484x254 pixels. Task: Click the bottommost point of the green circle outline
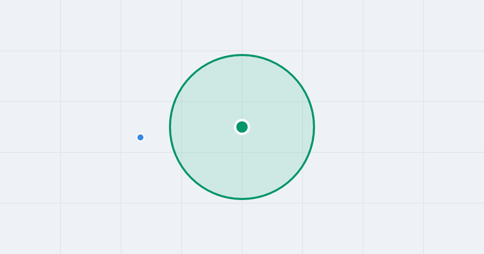(x=242, y=199)
